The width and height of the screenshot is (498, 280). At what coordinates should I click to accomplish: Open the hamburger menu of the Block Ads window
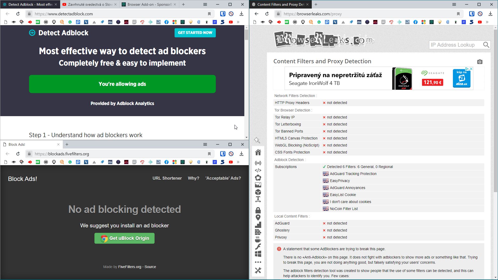pyautogui.click(x=205, y=144)
